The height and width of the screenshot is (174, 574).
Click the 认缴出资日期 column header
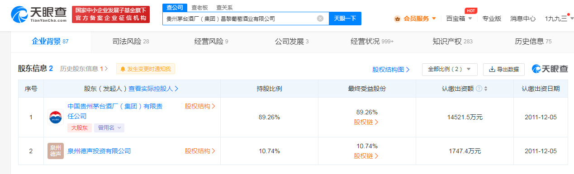(541, 89)
